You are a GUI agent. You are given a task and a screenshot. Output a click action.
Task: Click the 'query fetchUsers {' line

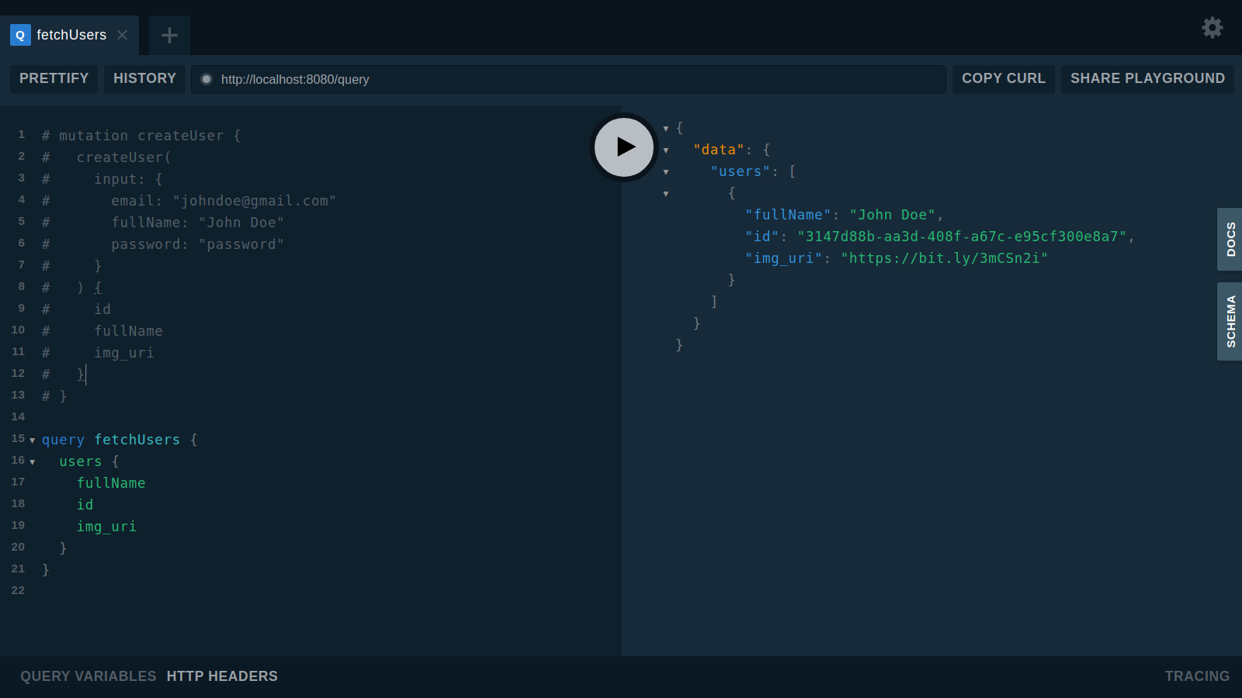120,440
